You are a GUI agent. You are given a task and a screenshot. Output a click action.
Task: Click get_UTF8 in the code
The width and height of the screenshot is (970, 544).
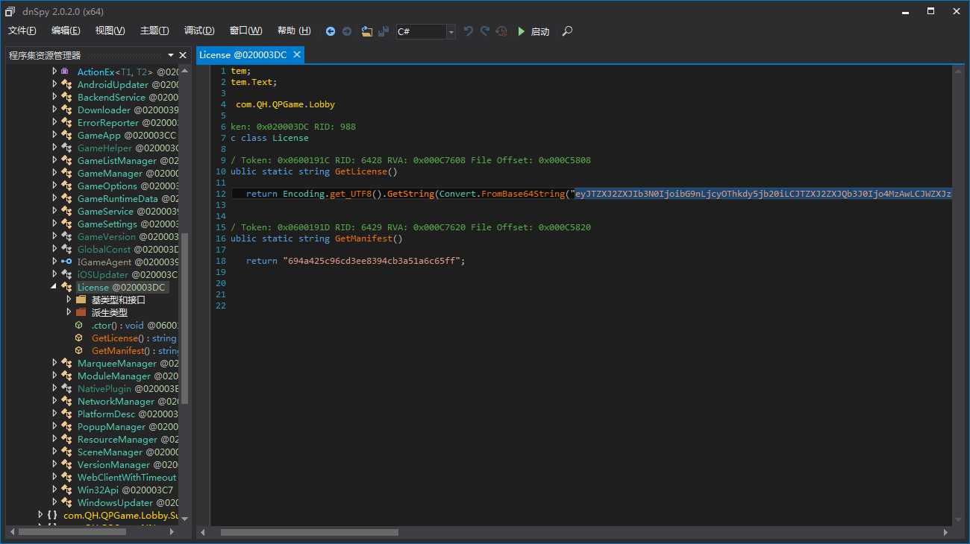[x=351, y=194]
